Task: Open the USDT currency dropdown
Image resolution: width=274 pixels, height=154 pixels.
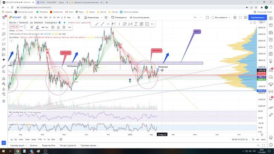Action: click(x=262, y=23)
